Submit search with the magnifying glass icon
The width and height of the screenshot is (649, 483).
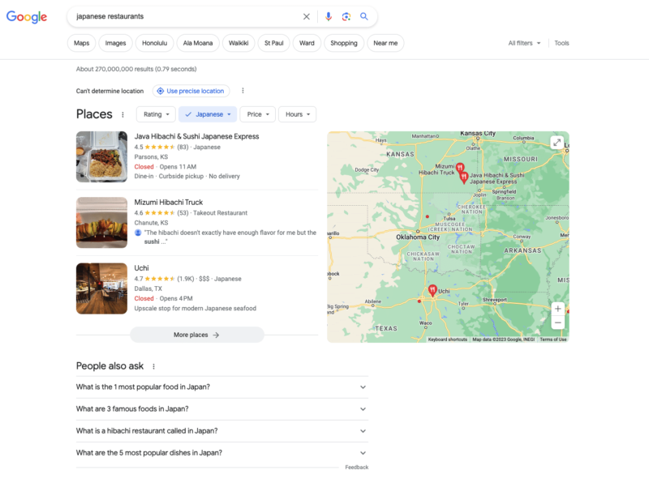coord(363,16)
